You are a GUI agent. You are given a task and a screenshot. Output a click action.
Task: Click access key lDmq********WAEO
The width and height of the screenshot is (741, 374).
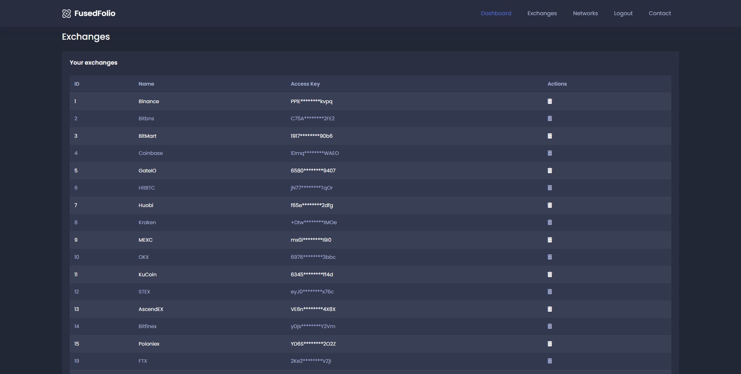click(315, 153)
